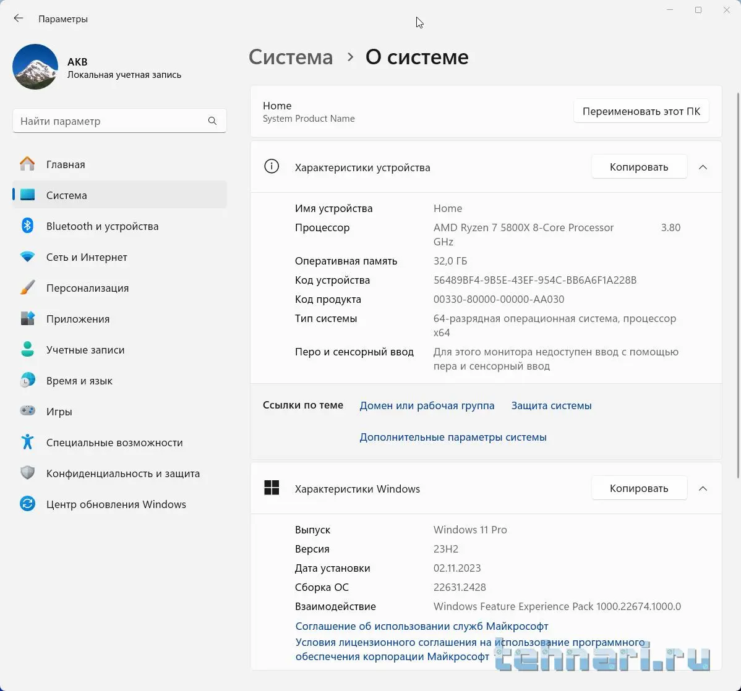This screenshot has width=741, height=691.
Task: Click version value 23H2
Action: pos(445,549)
